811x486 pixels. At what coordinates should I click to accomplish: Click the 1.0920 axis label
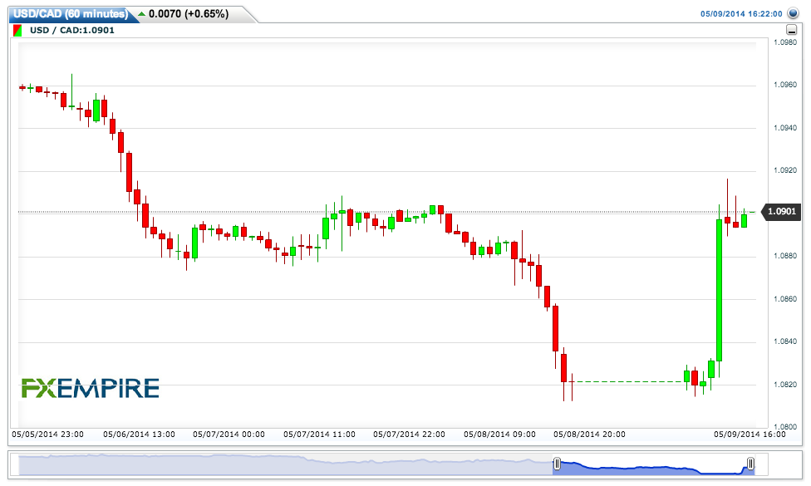(785, 170)
